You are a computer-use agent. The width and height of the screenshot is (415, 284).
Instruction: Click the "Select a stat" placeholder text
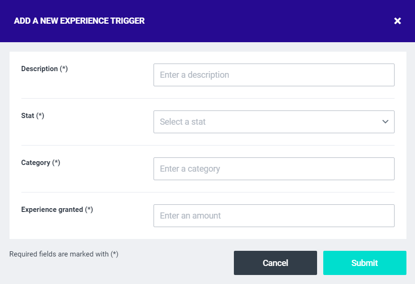tap(183, 122)
